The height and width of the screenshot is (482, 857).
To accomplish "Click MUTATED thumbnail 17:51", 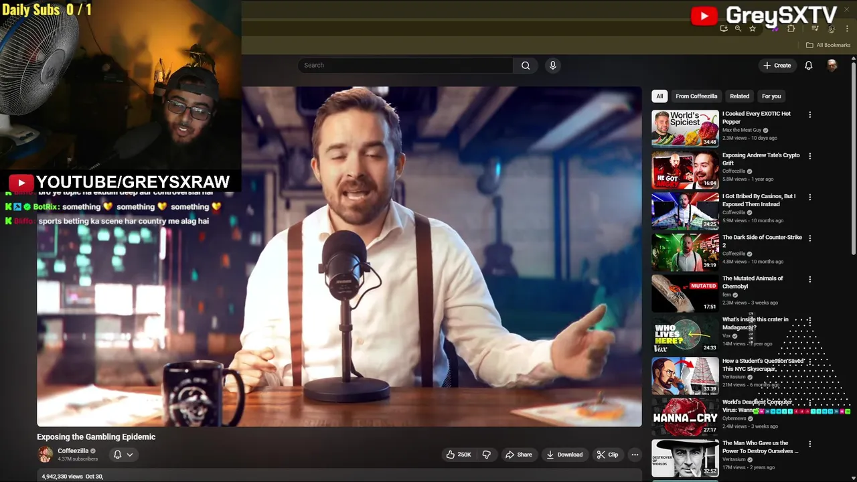I will [x=685, y=293].
